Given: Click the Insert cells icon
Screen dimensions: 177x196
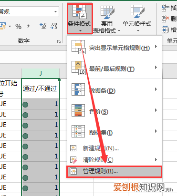Looking at the screenshot, I should click(165, 8).
